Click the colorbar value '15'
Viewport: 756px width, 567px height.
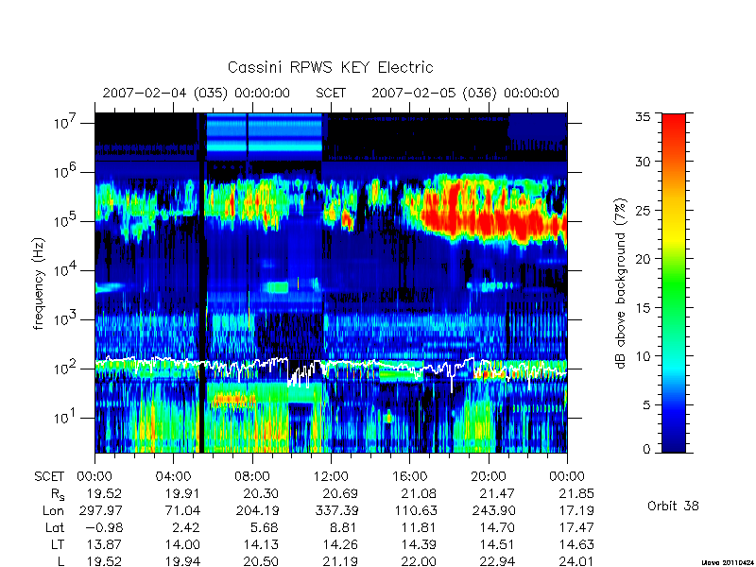643,308
